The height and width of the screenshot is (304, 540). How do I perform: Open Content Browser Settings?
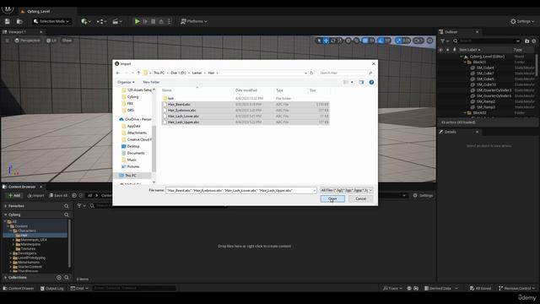pos(423,195)
